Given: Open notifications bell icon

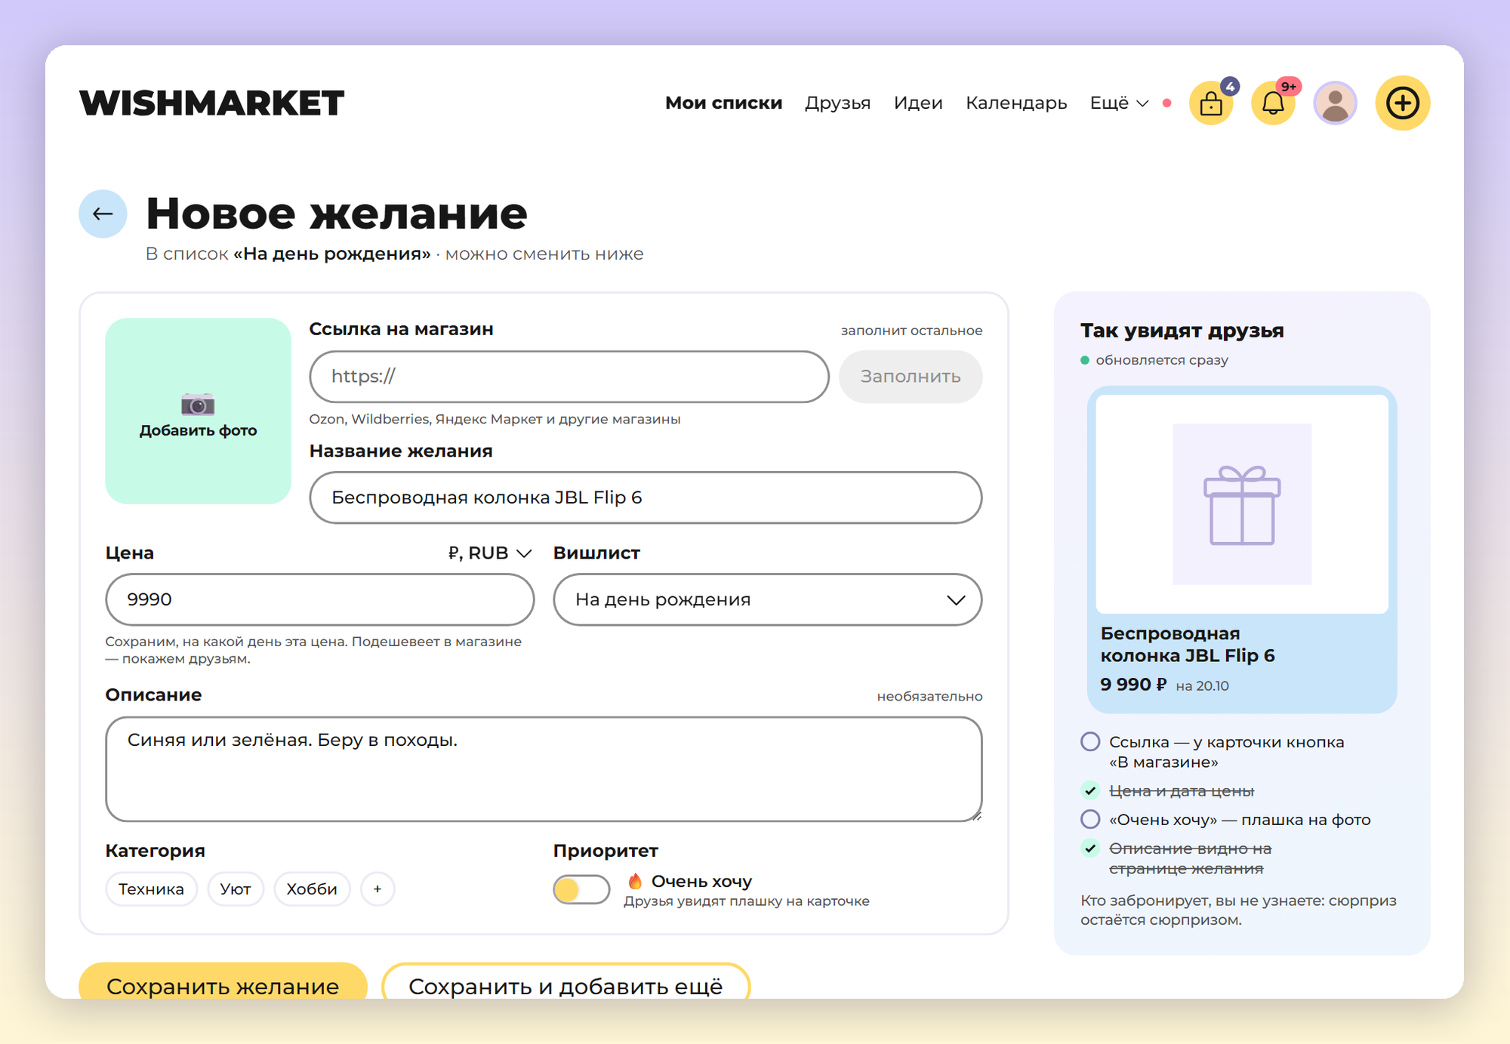Looking at the screenshot, I should pos(1273,103).
